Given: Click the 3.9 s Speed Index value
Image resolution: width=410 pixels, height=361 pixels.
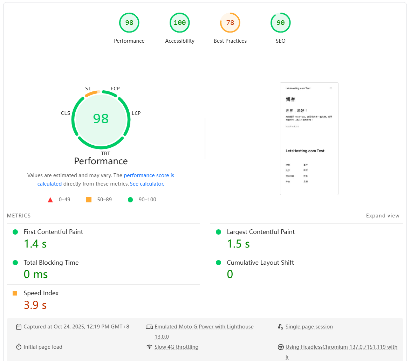Looking at the screenshot, I should tap(35, 305).
